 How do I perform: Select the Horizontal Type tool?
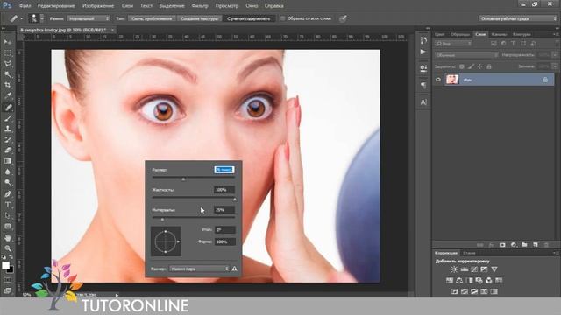coord(8,205)
